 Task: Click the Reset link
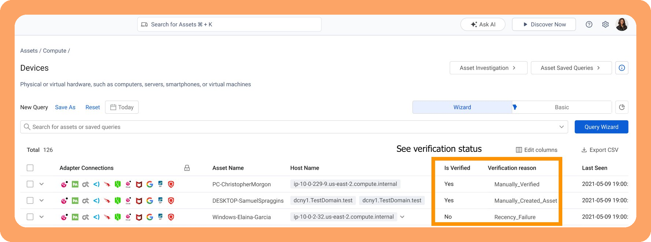(x=93, y=107)
